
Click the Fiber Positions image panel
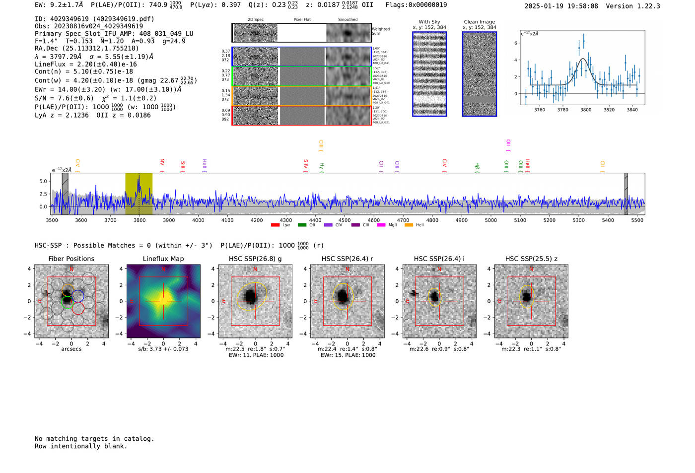click(71, 301)
